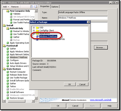Click the Name field containing Windows 7 Hotfixes
121x111 pixels.
(83, 18)
